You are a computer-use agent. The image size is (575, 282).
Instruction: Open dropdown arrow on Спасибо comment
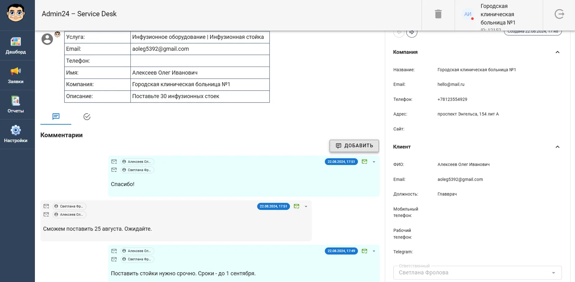(374, 162)
